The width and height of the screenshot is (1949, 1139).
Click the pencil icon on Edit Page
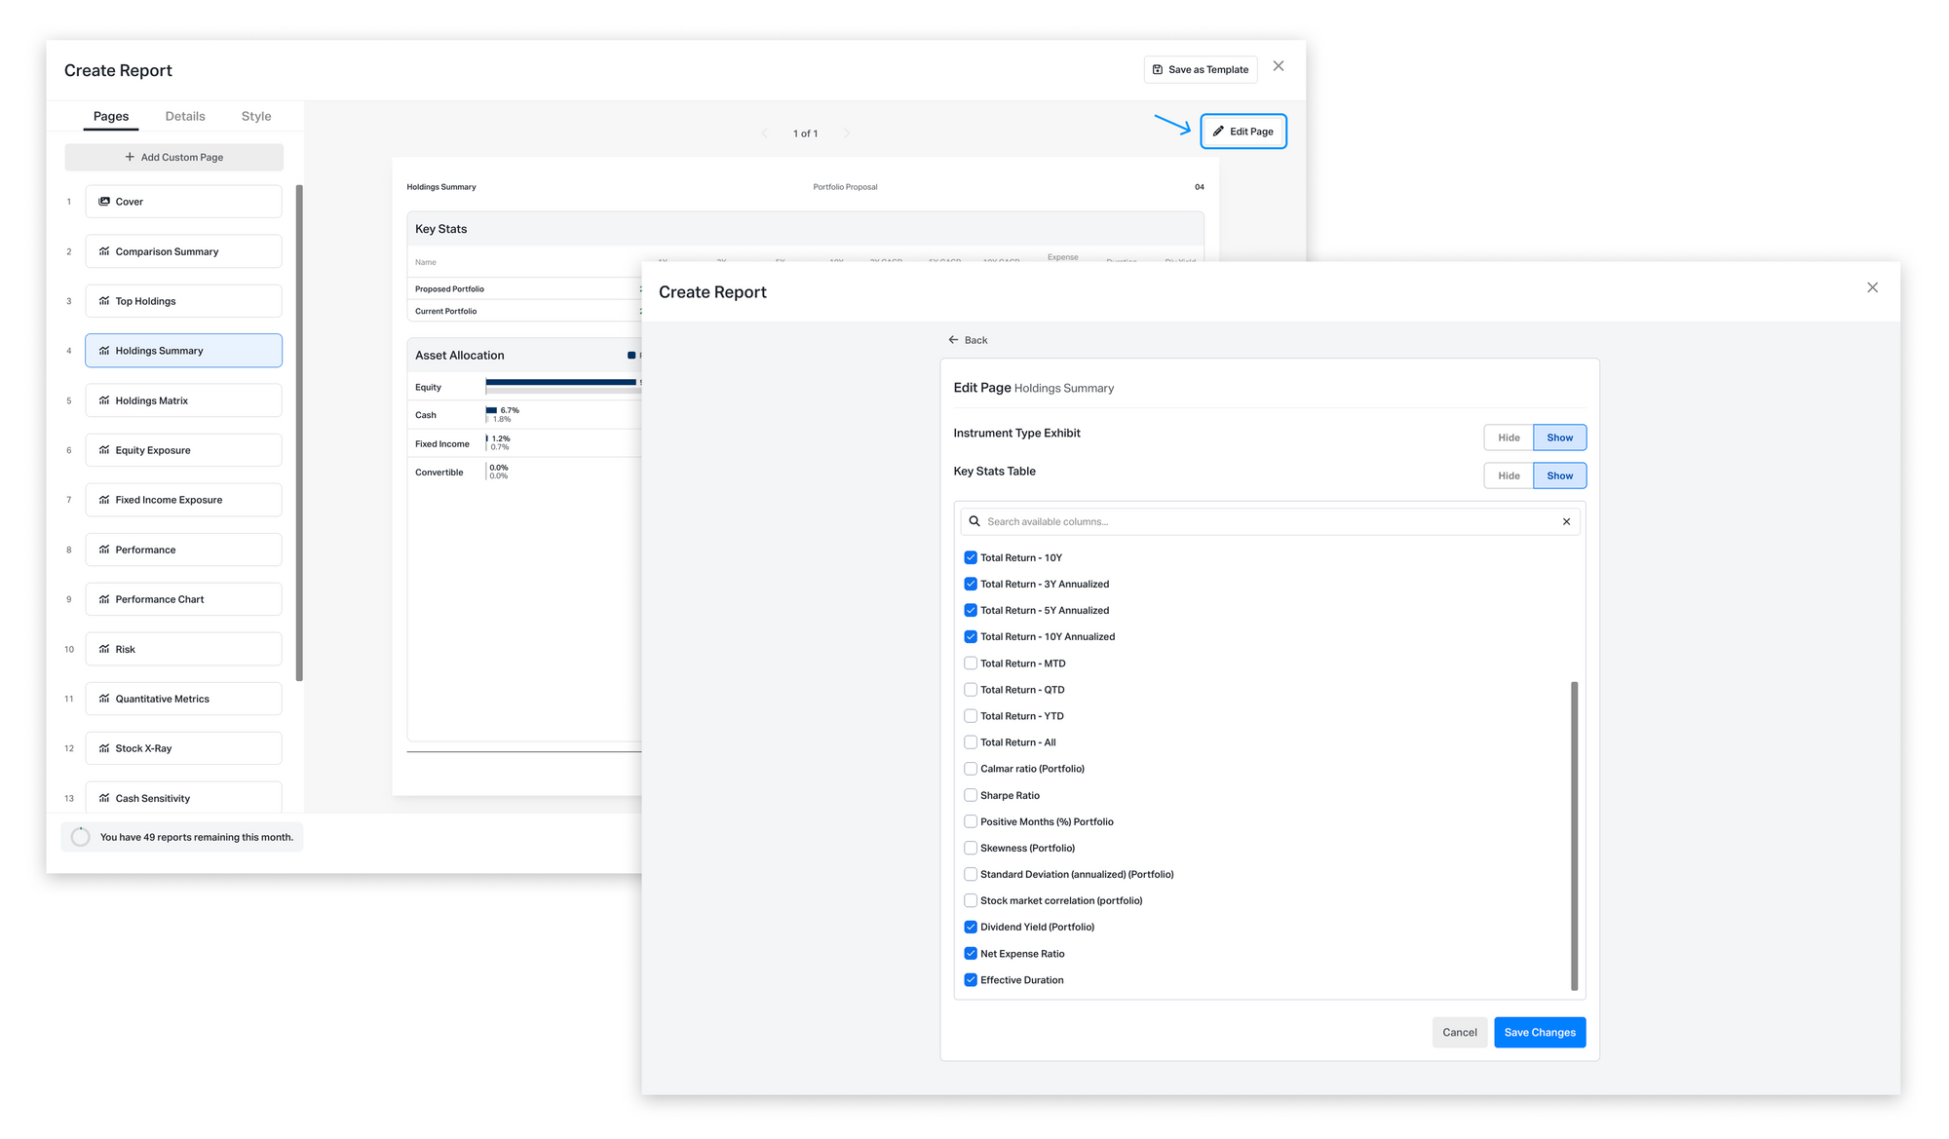1218,132
